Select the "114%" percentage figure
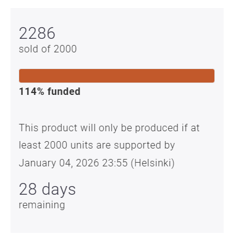 (32, 91)
